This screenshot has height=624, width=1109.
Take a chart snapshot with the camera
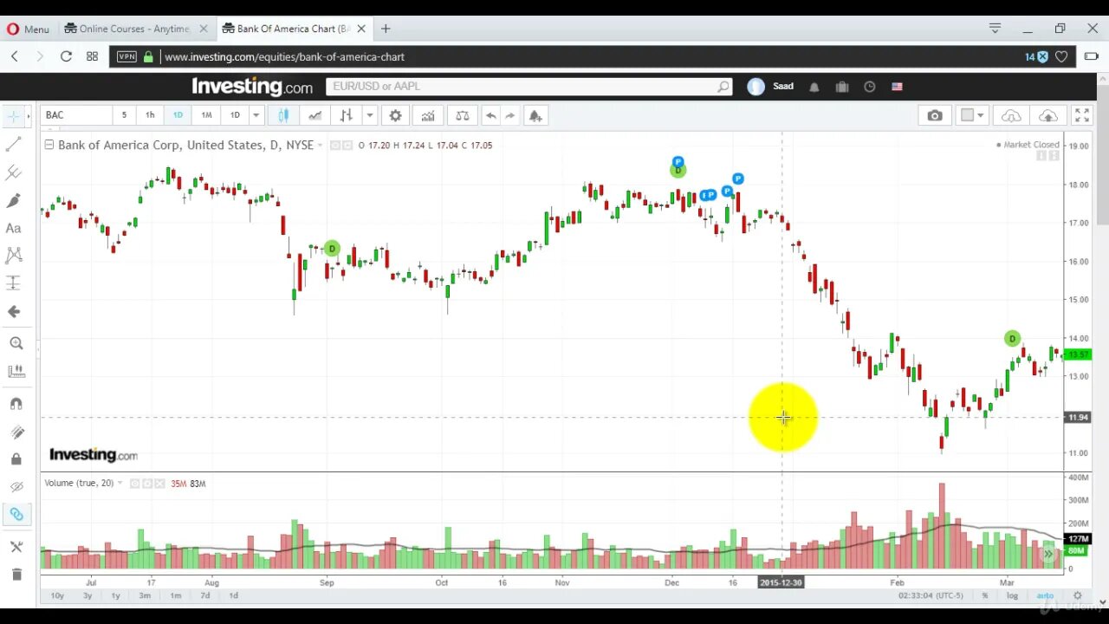coord(934,115)
